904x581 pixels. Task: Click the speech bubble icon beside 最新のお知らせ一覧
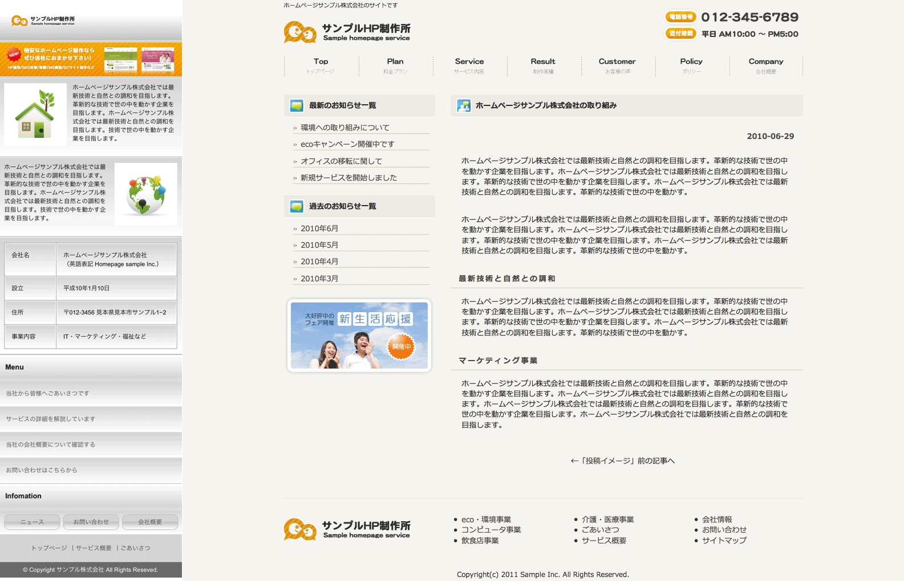click(x=297, y=105)
